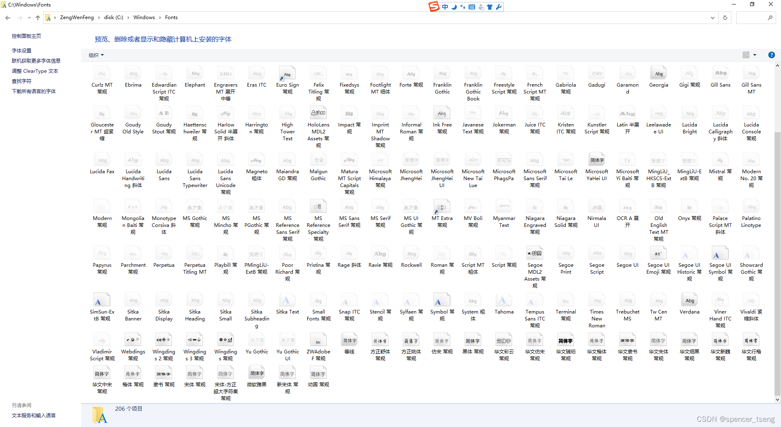781x427 pixels.
Task: Click the Sogou input method logo
Action: pyautogui.click(x=434, y=7)
